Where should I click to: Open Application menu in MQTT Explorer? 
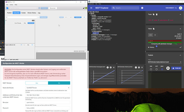click(x=91, y=4)
